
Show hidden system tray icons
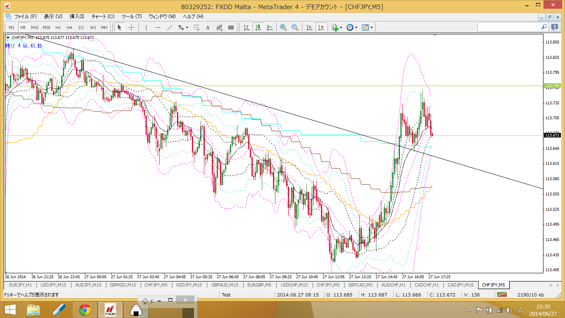[x=469, y=310]
